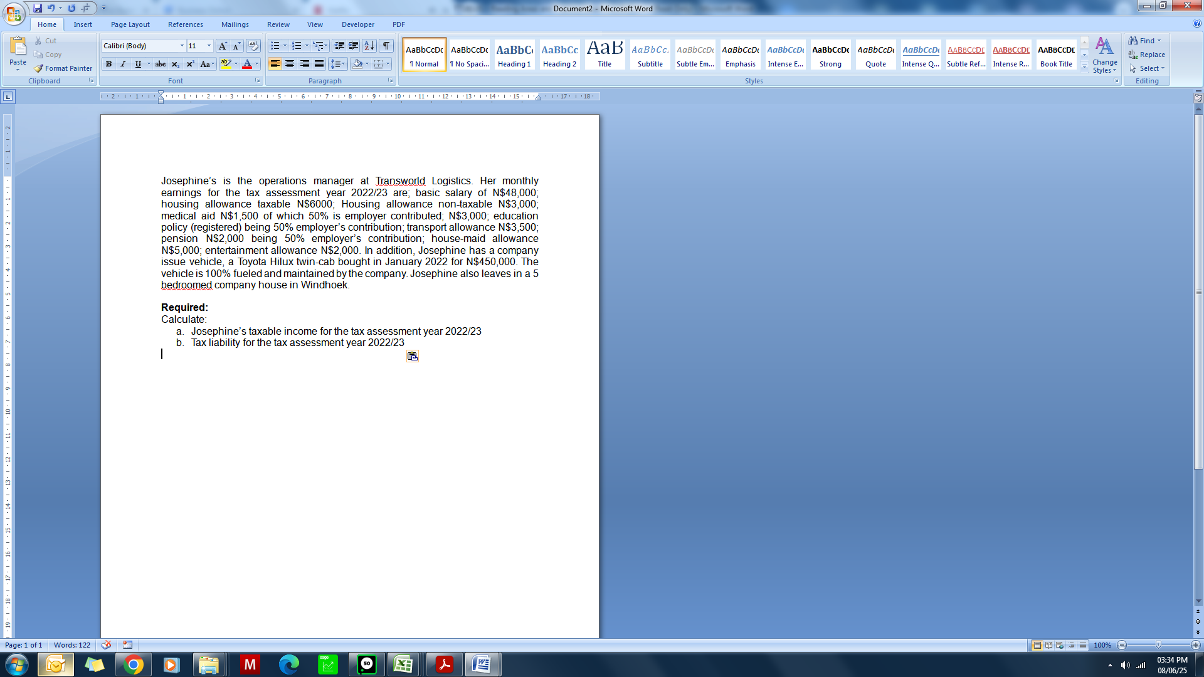
Task: Open the Word help question mark
Action: [x=1197, y=24]
